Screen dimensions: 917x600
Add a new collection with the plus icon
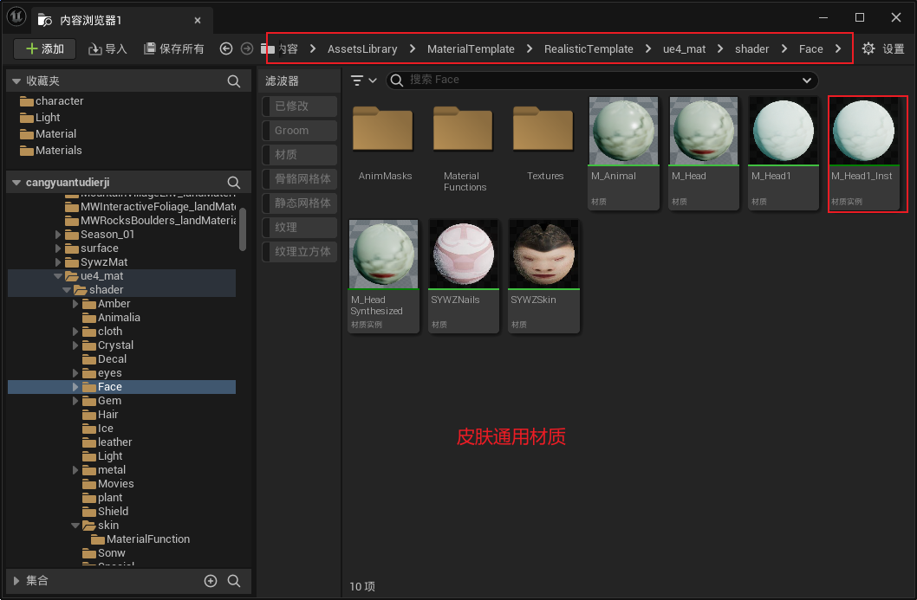[210, 581]
